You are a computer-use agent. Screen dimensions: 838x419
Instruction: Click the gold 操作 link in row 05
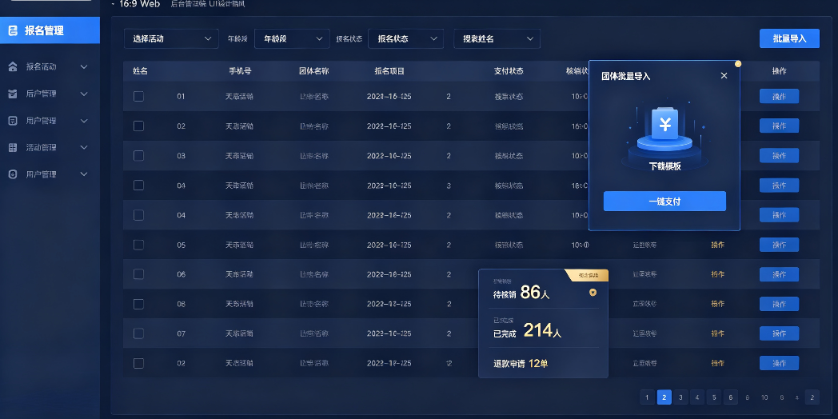(x=718, y=245)
